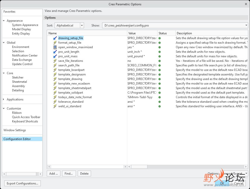Viewport: 250px width, 189px height.
Task: Open Window Settings page
Action: coord(15,130)
